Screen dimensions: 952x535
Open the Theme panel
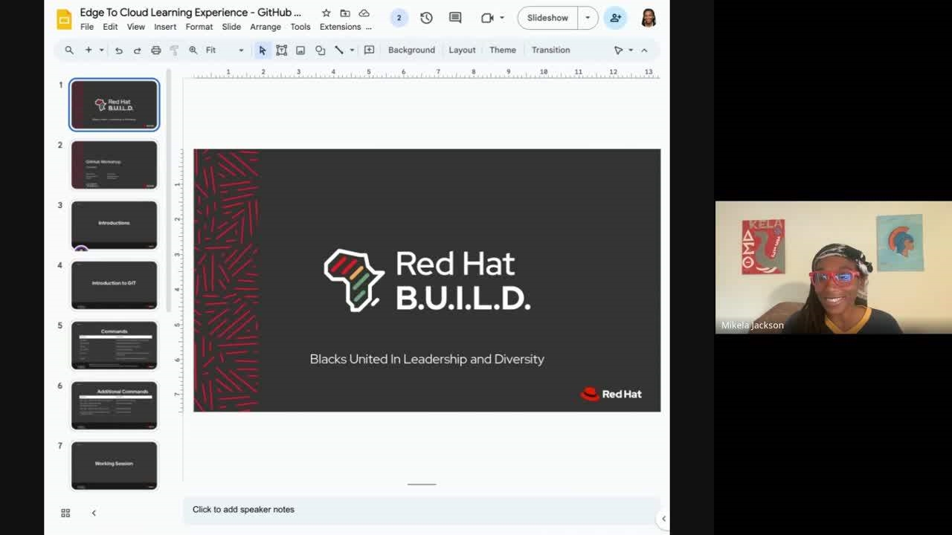(503, 50)
